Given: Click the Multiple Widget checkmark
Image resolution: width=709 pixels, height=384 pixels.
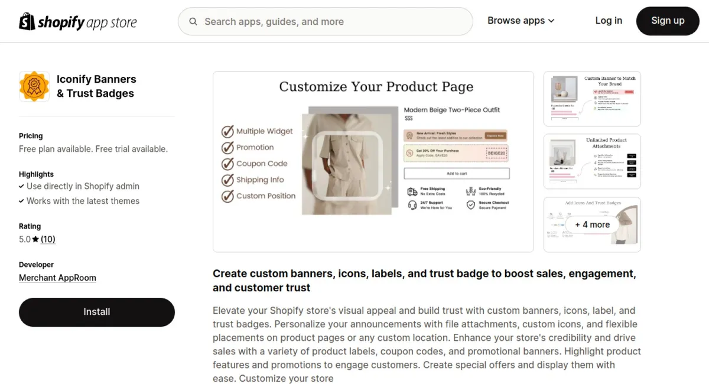Looking at the screenshot, I should point(227,131).
